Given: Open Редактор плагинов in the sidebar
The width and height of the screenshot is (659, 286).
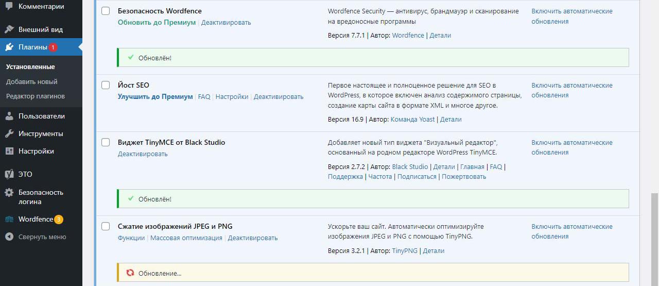Looking at the screenshot, I should pos(35,96).
